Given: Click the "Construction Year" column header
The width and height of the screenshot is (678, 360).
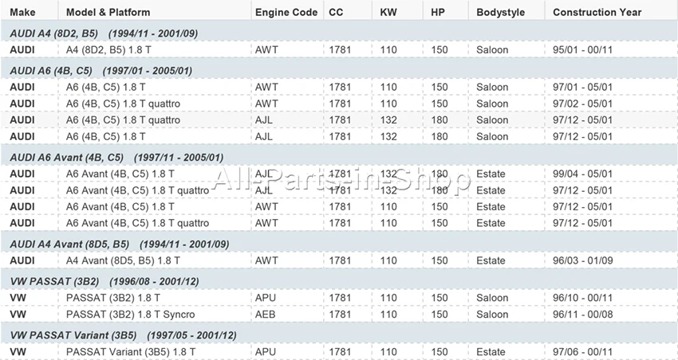Looking at the screenshot, I should coord(597,12).
